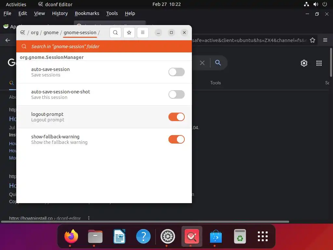Open the Edit menu

tap(22, 13)
